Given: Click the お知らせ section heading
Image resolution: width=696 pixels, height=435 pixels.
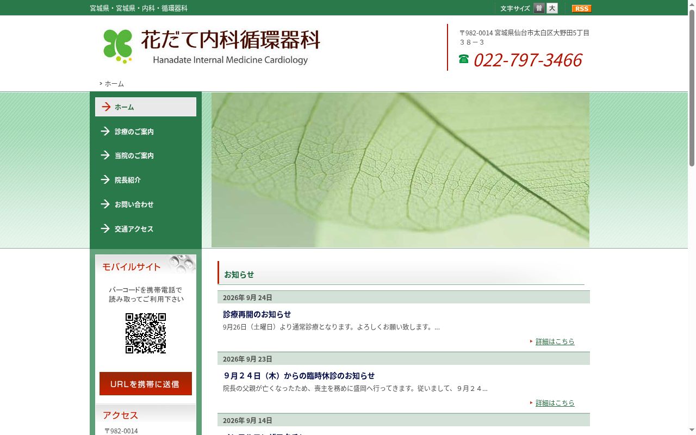Looking at the screenshot, I should tap(239, 275).
